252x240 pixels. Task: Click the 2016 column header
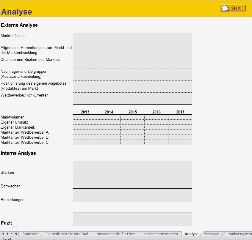156,112
